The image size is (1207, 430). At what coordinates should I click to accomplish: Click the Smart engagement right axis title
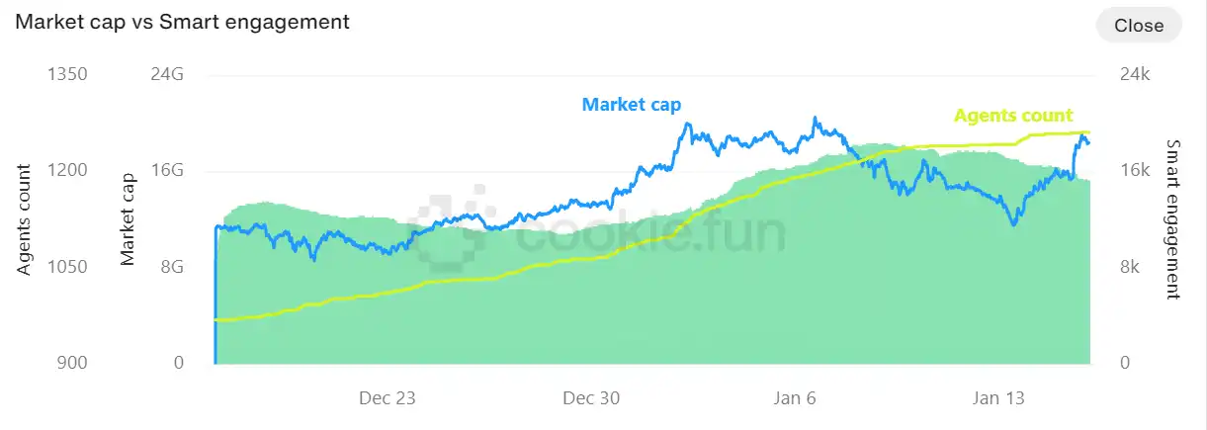click(x=1172, y=219)
